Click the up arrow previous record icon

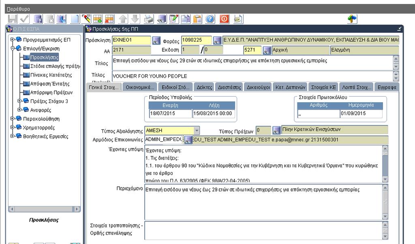coord(123,19)
